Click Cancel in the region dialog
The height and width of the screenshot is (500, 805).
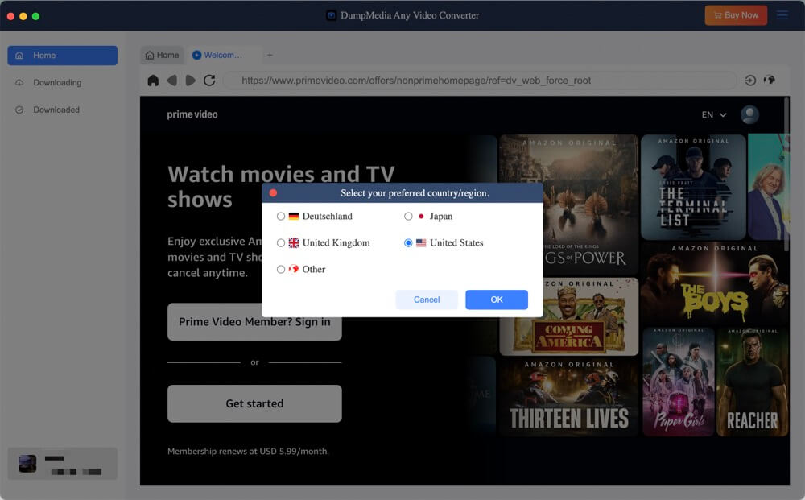click(x=427, y=300)
